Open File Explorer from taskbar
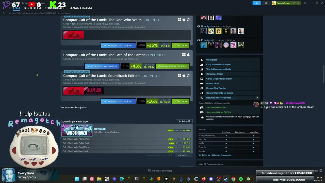 [x=99, y=179]
